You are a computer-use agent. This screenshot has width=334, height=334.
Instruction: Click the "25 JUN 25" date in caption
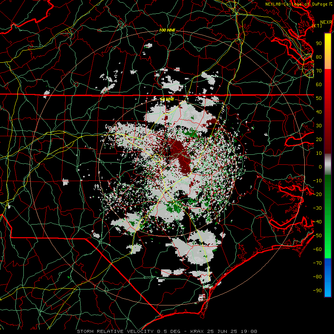[x=222, y=331]
